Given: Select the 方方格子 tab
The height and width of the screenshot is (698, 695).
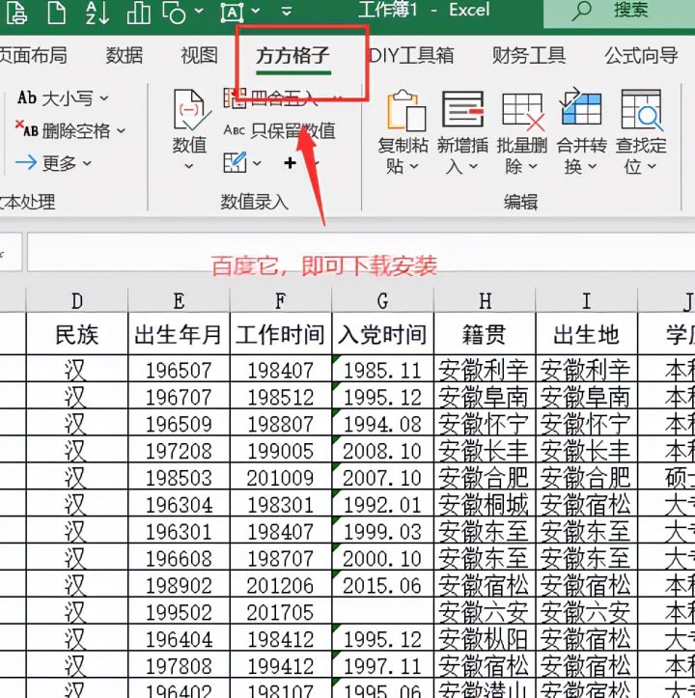Looking at the screenshot, I should [x=292, y=56].
